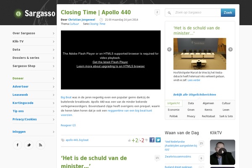Expand Klik-TV menu chevron
252x168 pixels.
click(x=53, y=42)
